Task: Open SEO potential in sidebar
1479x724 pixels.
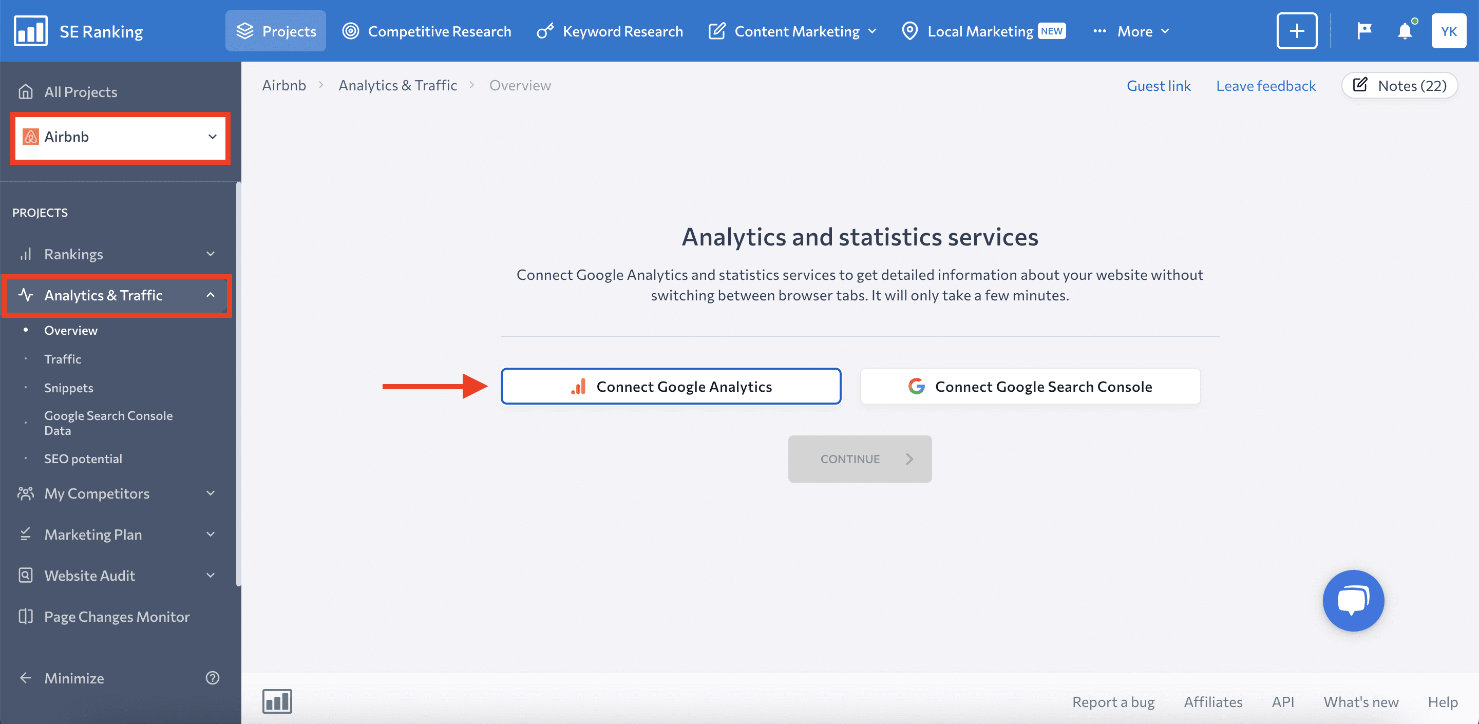Action: tap(83, 459)
